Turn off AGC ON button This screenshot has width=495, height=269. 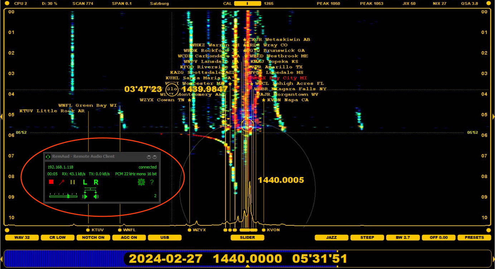[x=129, y=238]
